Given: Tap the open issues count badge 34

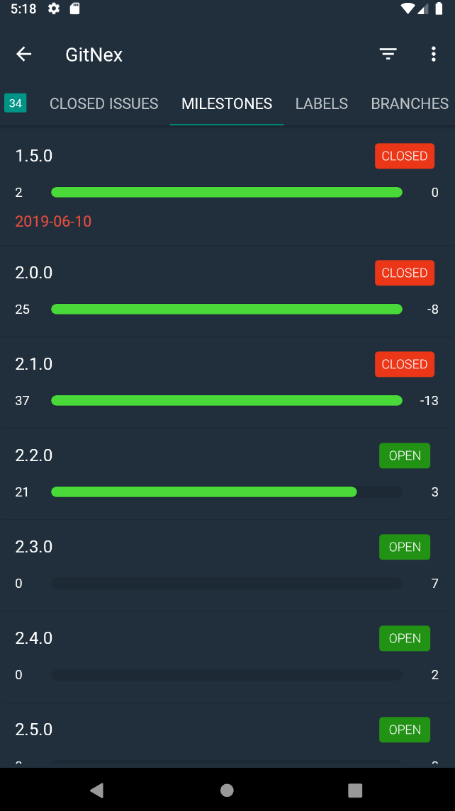Looking at the screenshot, I should point(16,103).
